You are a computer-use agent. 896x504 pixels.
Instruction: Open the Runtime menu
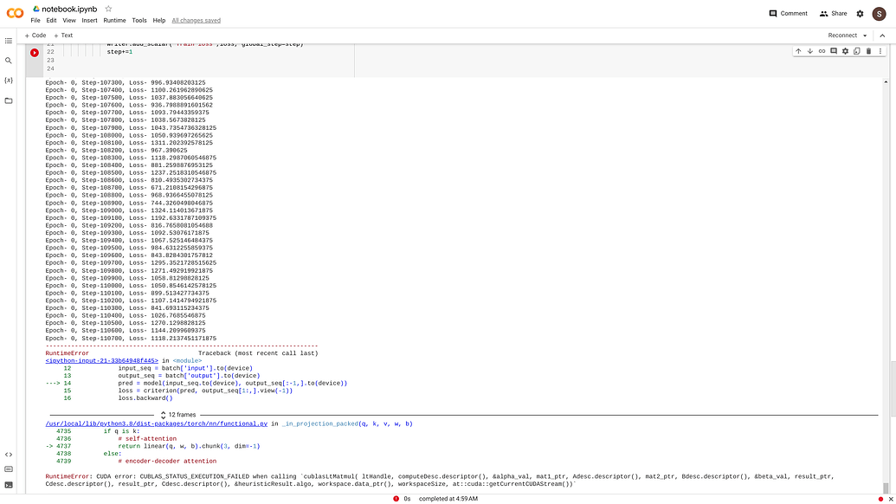coord(114,20)
